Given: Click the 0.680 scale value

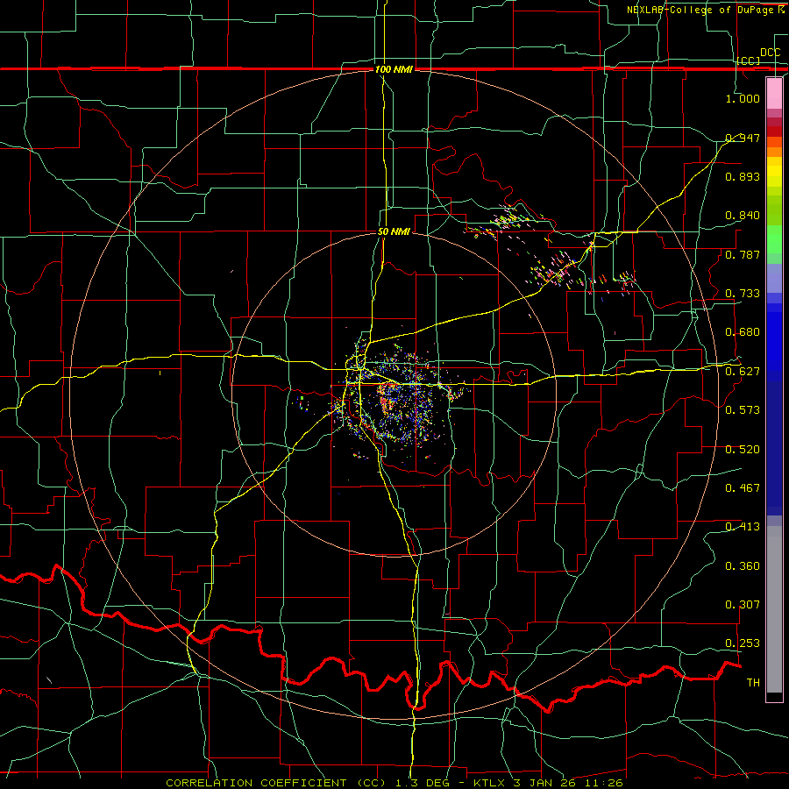Looking at the screenshot, I should [x=743, y=332].
